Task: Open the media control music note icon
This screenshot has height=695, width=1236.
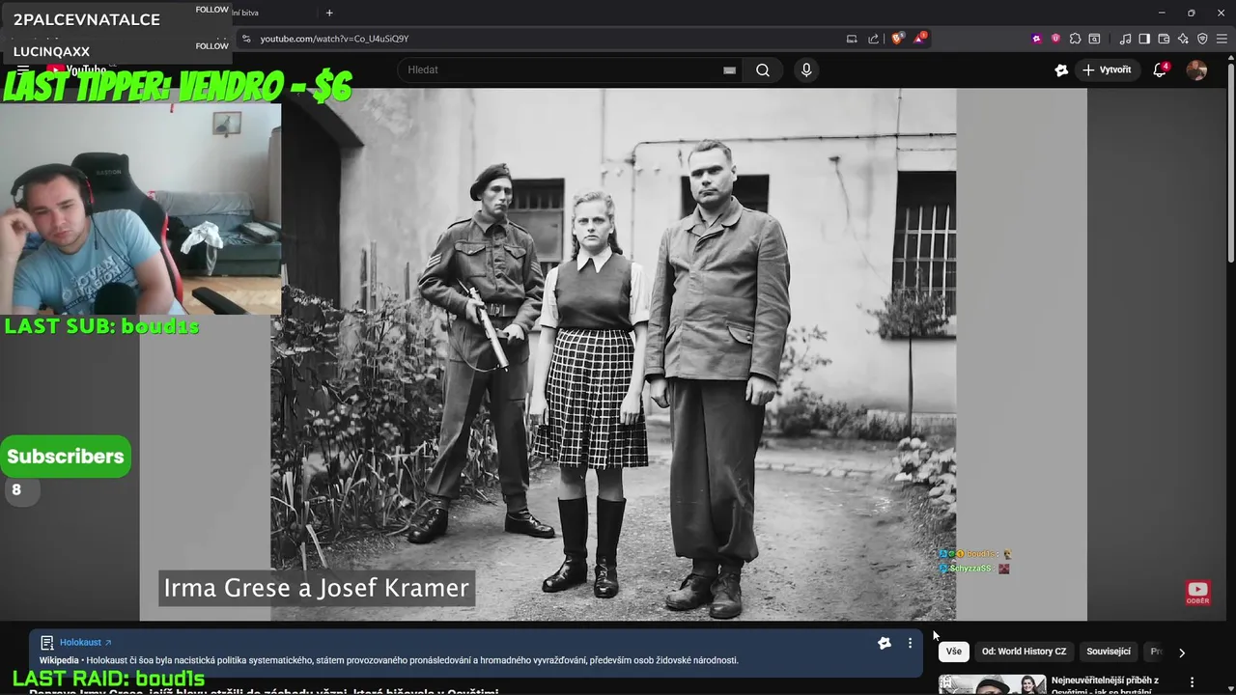Action: [x=1125, y=39]
